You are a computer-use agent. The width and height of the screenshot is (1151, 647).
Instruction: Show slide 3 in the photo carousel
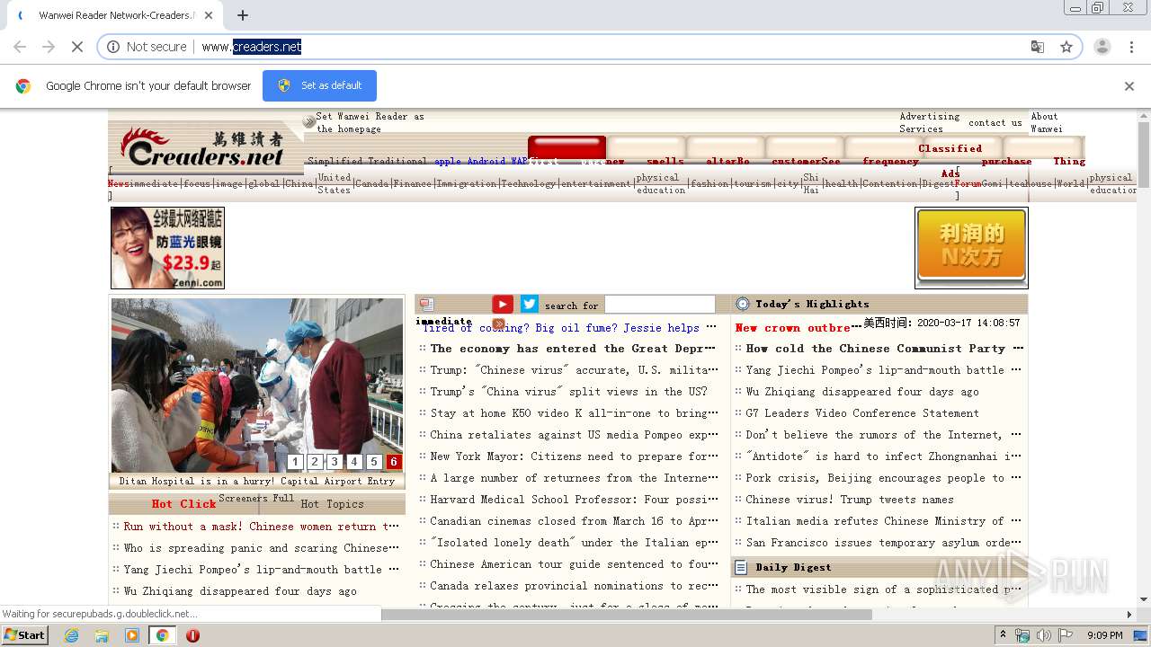click(x=335, y=462)
